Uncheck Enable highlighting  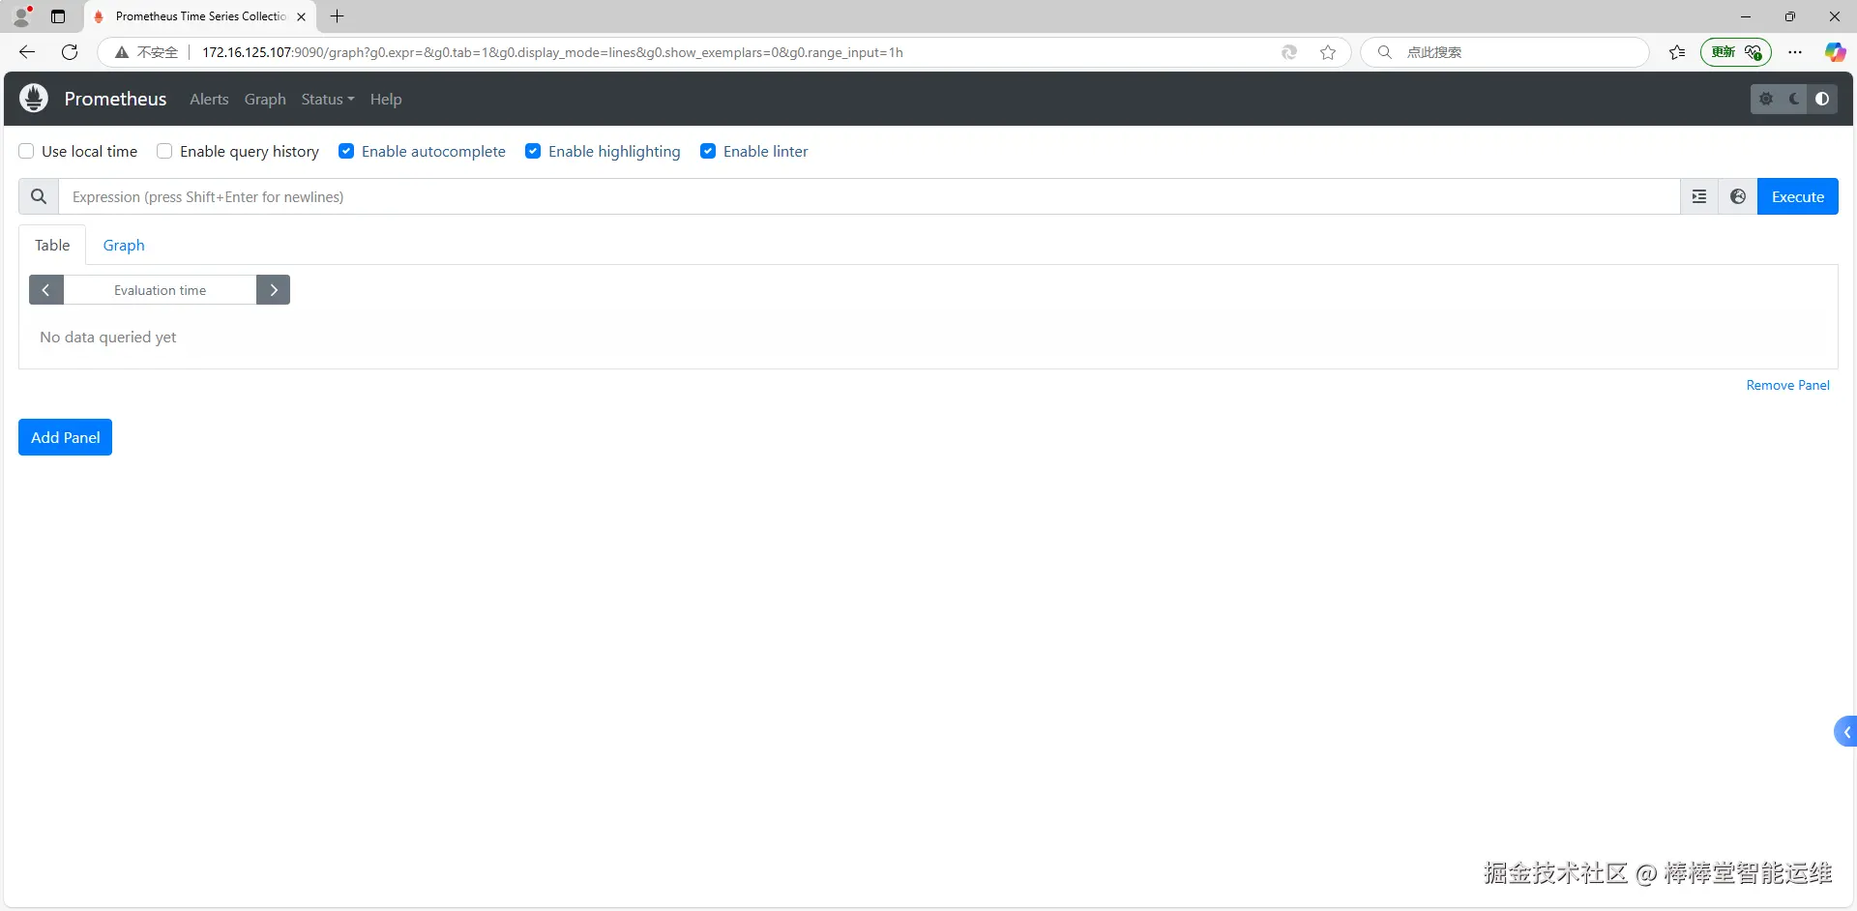[533, 151]
